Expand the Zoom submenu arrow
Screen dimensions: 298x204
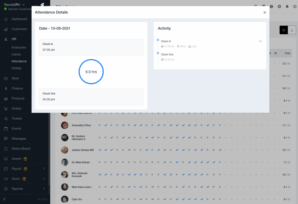(44, 179)
